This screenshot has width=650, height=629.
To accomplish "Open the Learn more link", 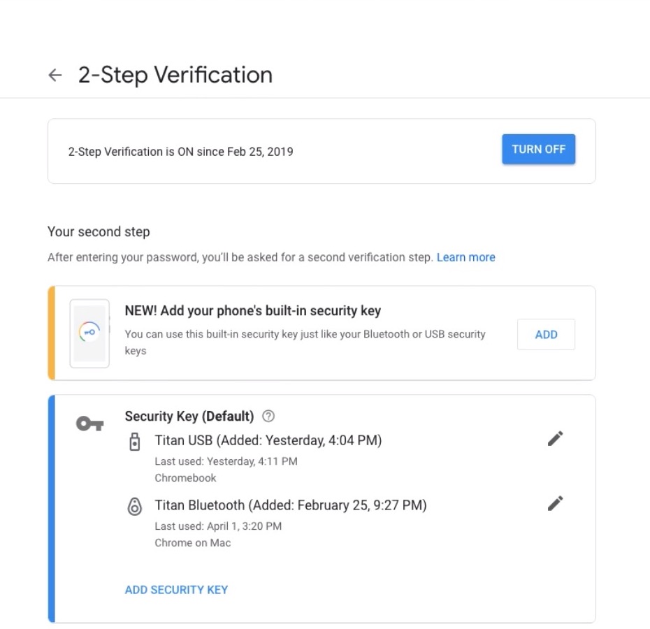I will click(x=465, y=257).
